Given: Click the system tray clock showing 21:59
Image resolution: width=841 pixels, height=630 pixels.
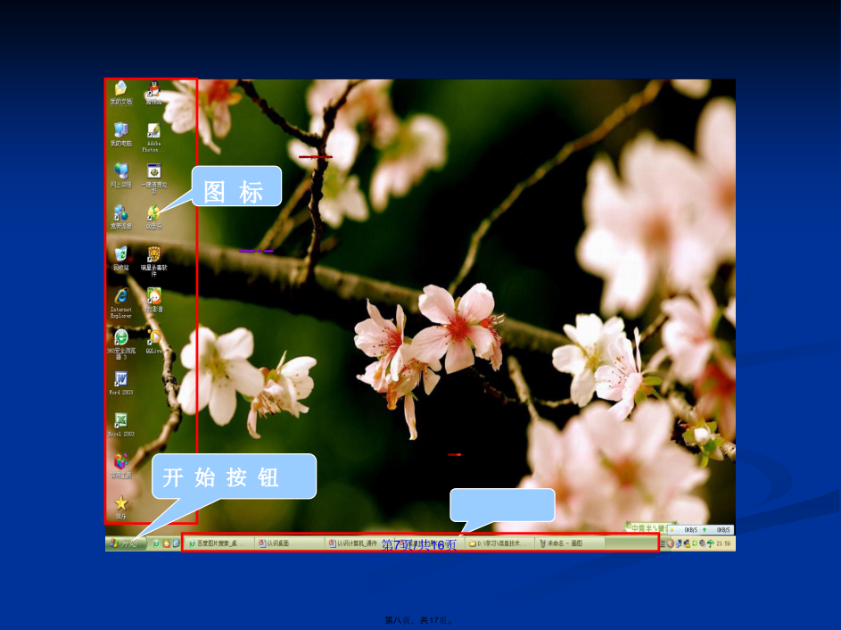Looking at the screenshot, I should click(x=723, y=543).
